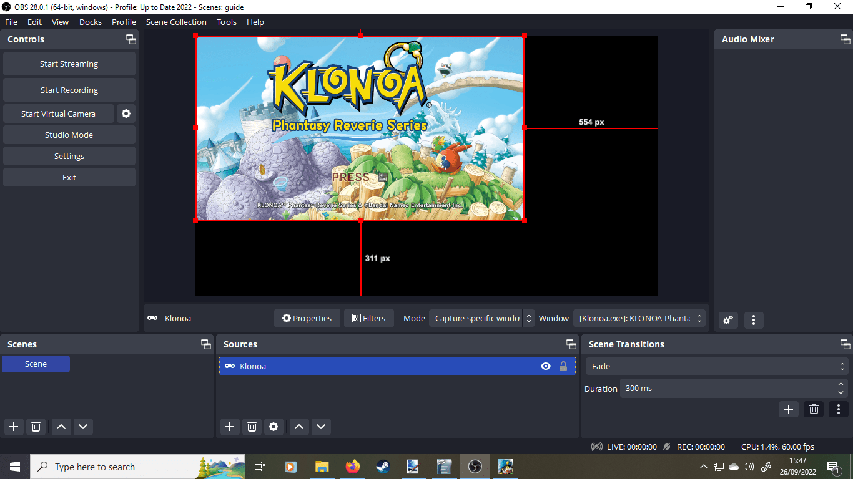This screenshot has height=479, width=853.
Task: Select Klonoa row in Sources list
Action: (397, 366)
